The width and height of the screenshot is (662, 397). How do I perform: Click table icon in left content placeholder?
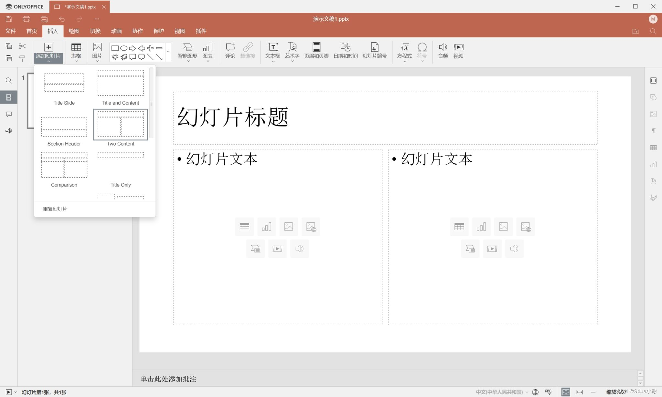coord(244,227)
